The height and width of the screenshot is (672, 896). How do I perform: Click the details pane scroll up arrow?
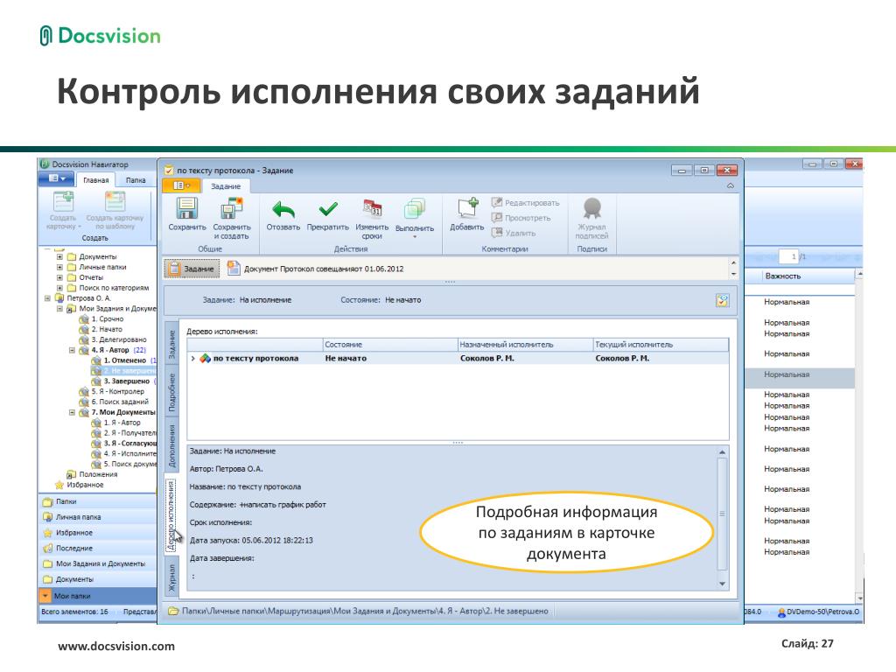[722, 452]
